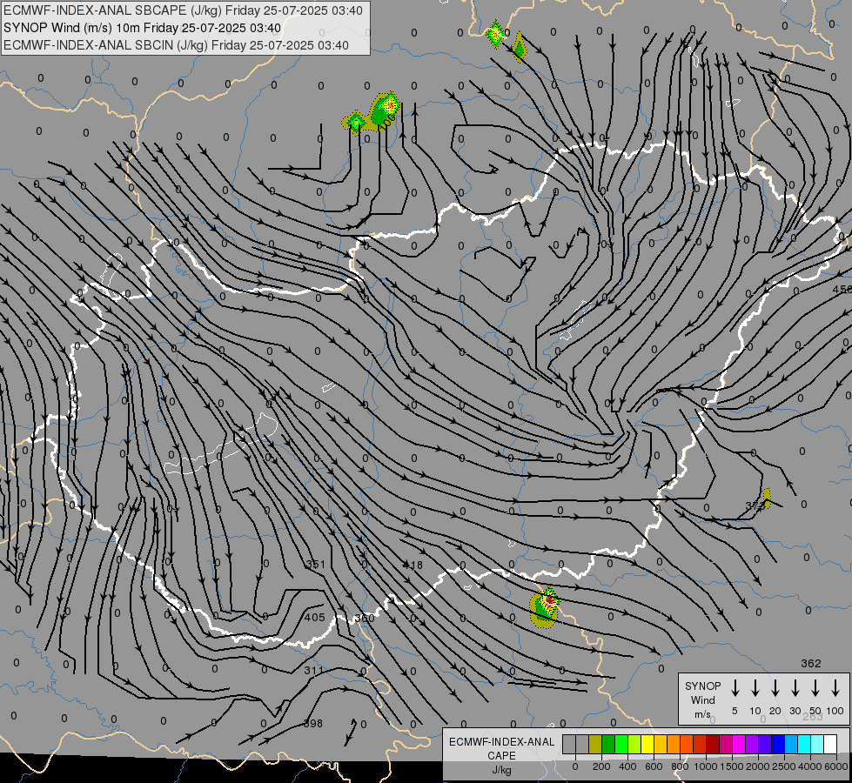Click the 4000 tick label on CAPE scale

810,766
